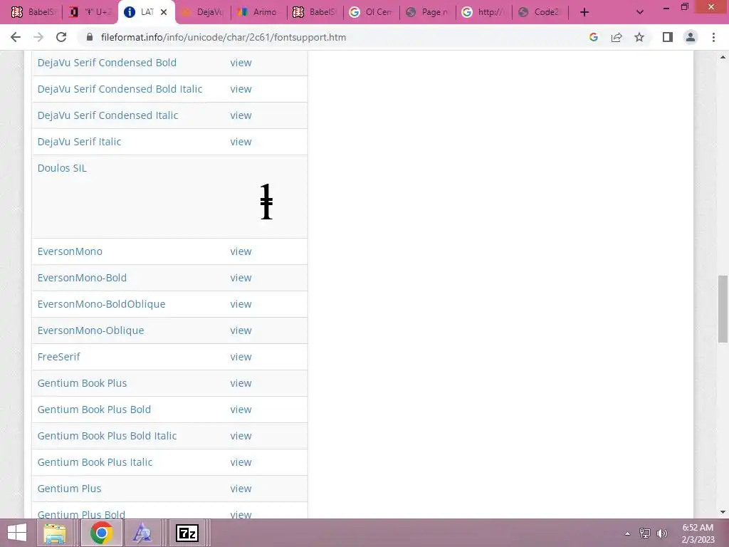Screen dimensions: 729x547
Task: Open the volume speaker tray icon
Action: (662, 533)
